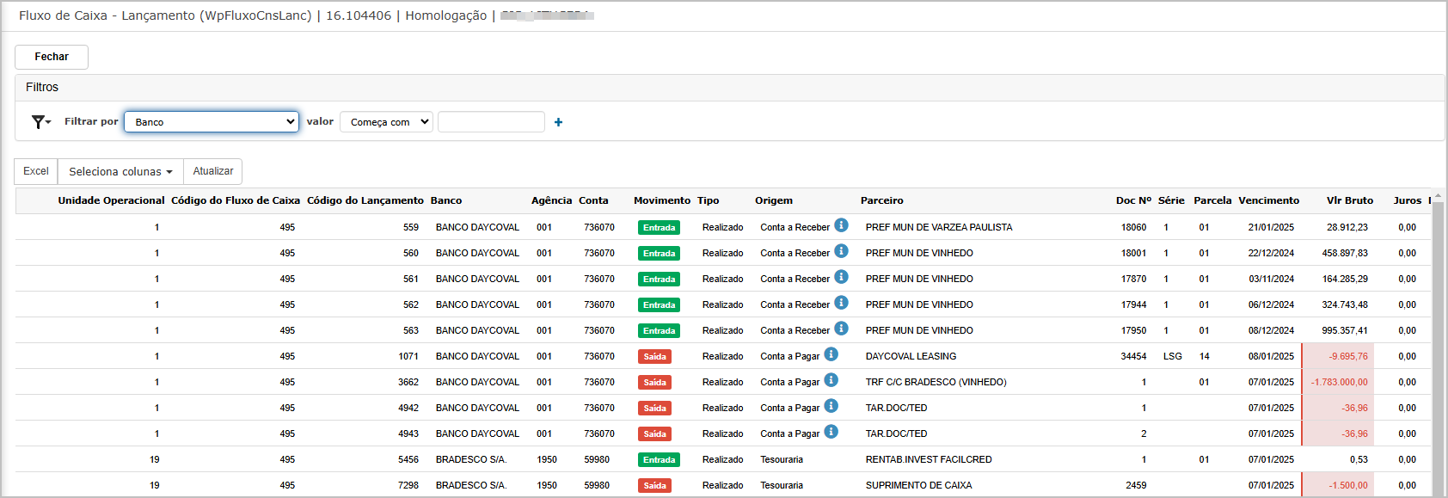Refresh data with Atualizar button
Screen dimensions: 1448x498
213,171
